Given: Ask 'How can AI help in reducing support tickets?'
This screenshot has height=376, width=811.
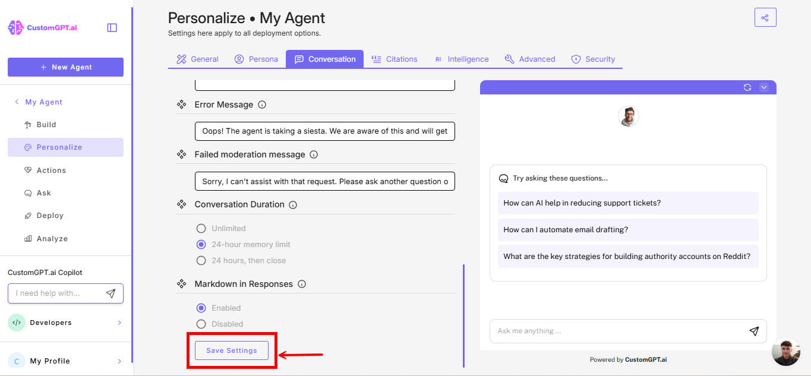Looking at the screenshot, I should (x=628, y=203).
